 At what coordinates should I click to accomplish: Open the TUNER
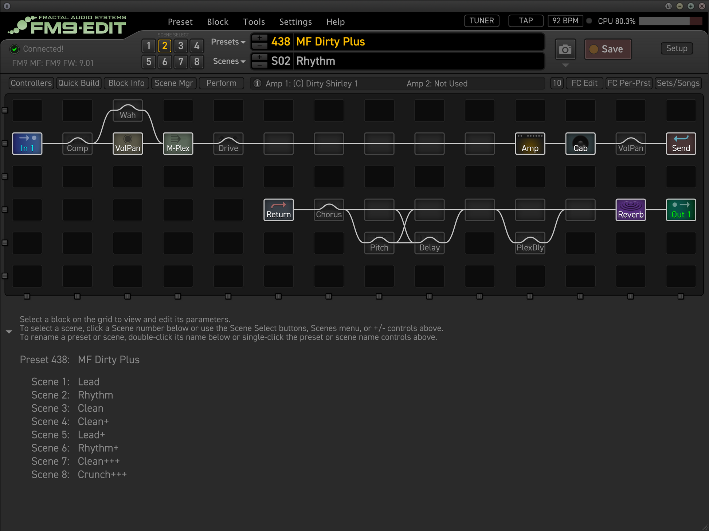click(x=481, y=21)
